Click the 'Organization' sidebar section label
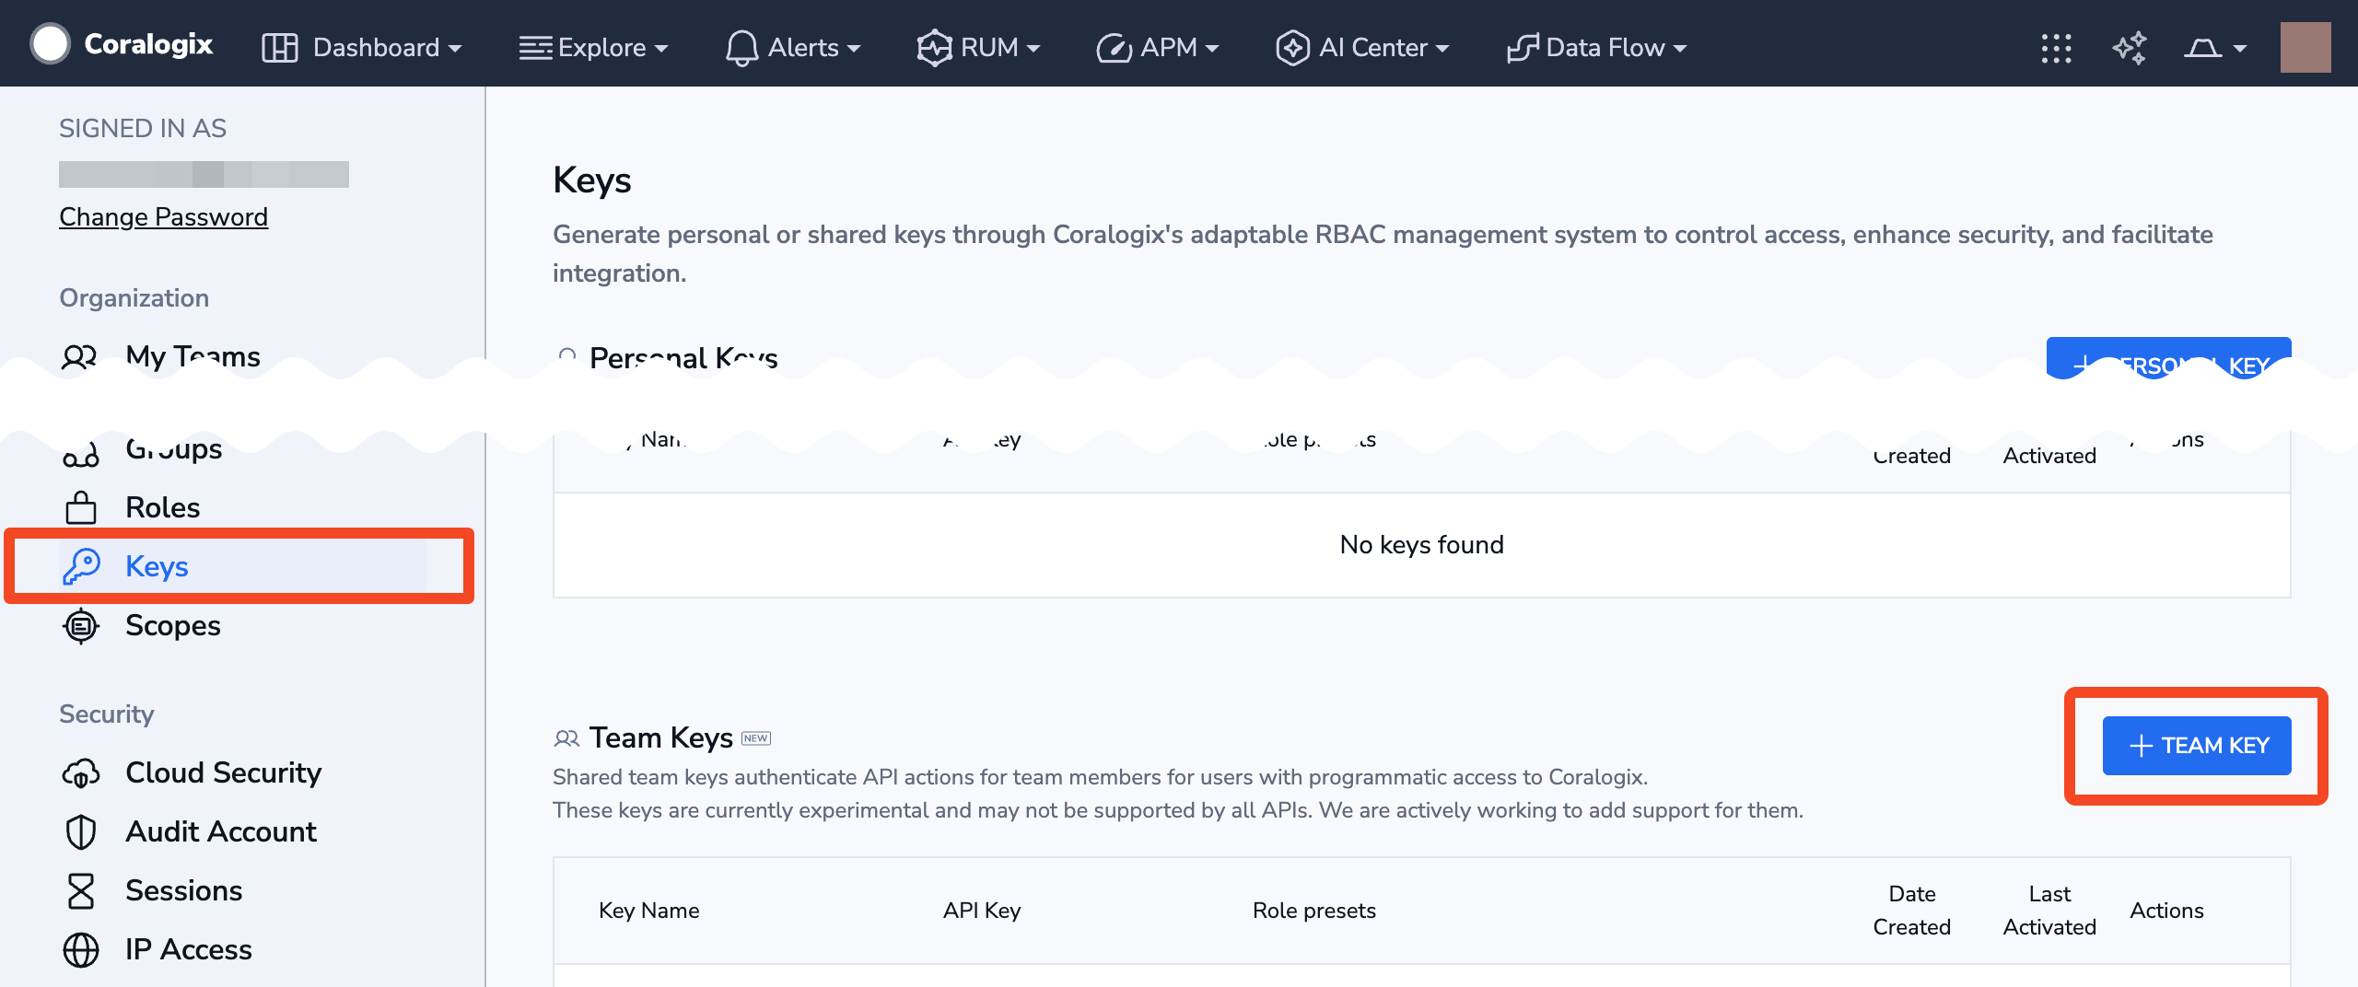Screen dimensions: 2358x987 click(134, 298)
